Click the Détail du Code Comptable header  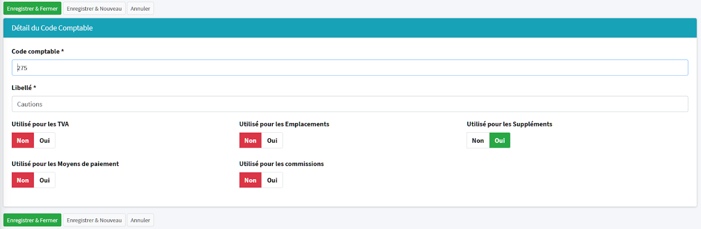click(52, 28)
